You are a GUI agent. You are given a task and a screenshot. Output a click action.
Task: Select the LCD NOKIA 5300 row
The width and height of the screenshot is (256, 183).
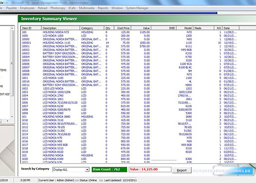point(129,113)
